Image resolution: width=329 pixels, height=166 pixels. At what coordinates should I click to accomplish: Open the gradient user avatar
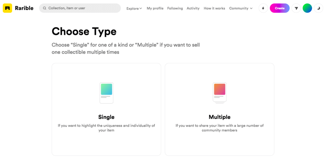point(307,8)
